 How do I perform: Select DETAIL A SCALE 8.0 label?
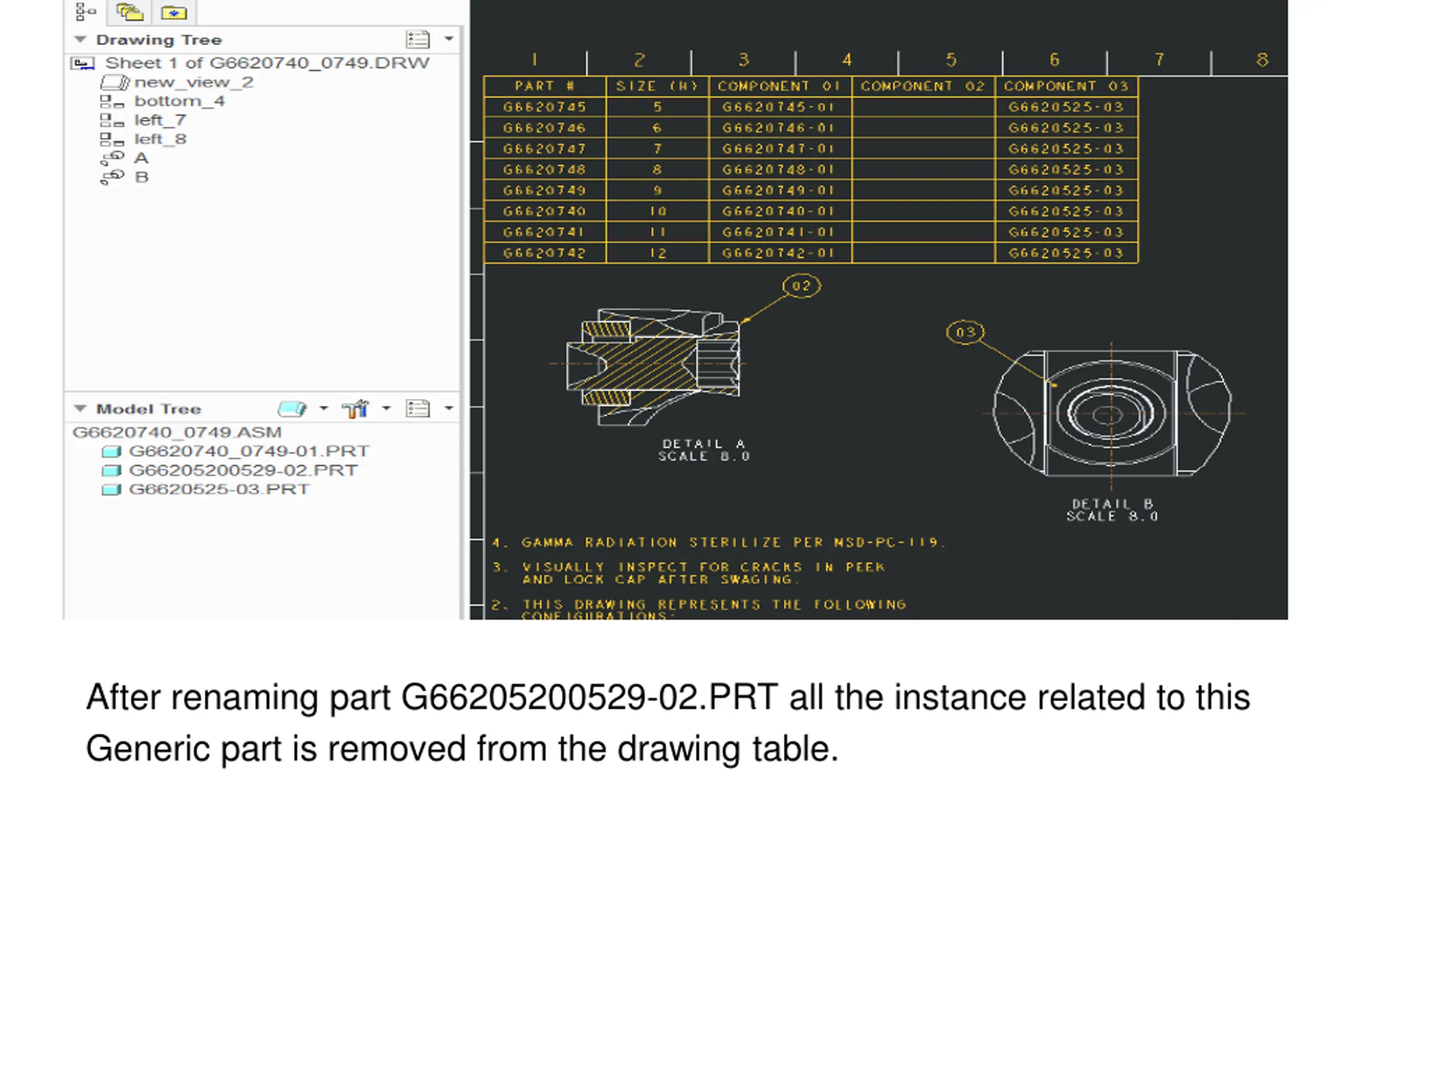pyautogui.click(x=704, y=449)
